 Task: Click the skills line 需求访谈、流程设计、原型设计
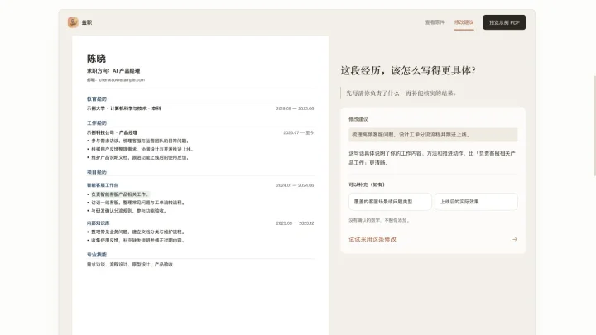(x=130, y=265)
